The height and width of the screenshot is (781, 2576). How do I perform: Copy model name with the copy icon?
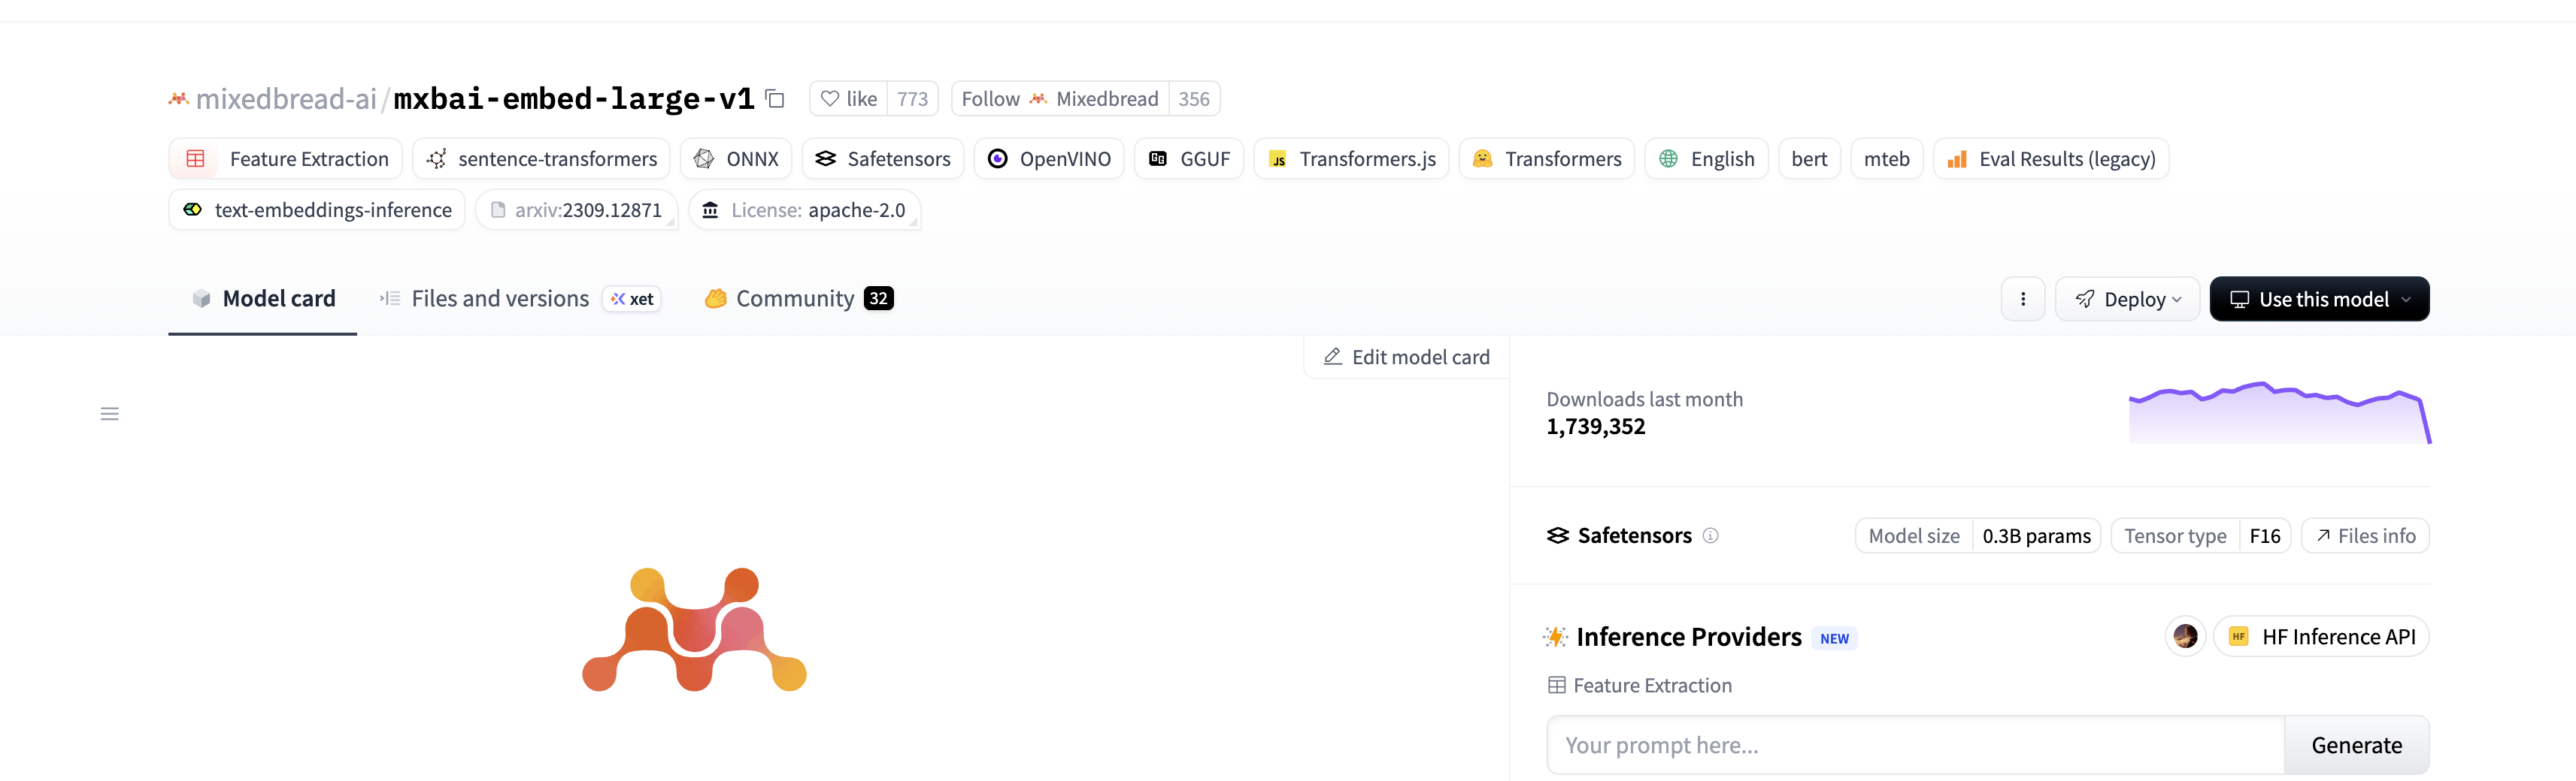click(775, 99)
